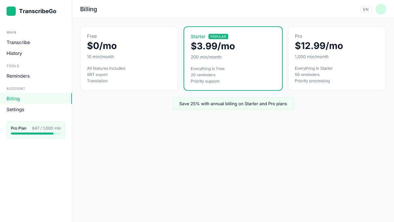
Task: Select the Pro plan card
Action: click(x=337, y=58)
